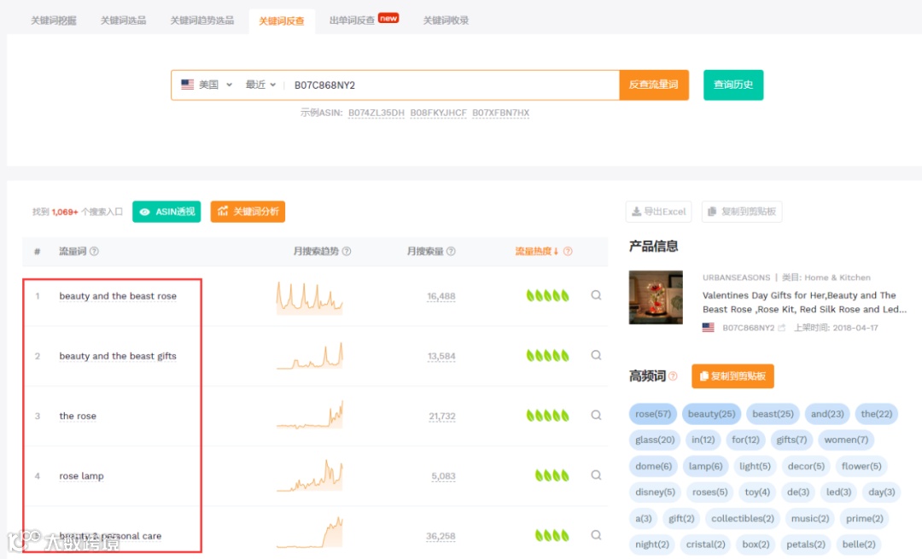Click the 导出Excel download icon
The width and height of the screenshot is (922, 559).
(x=635, y=212)
